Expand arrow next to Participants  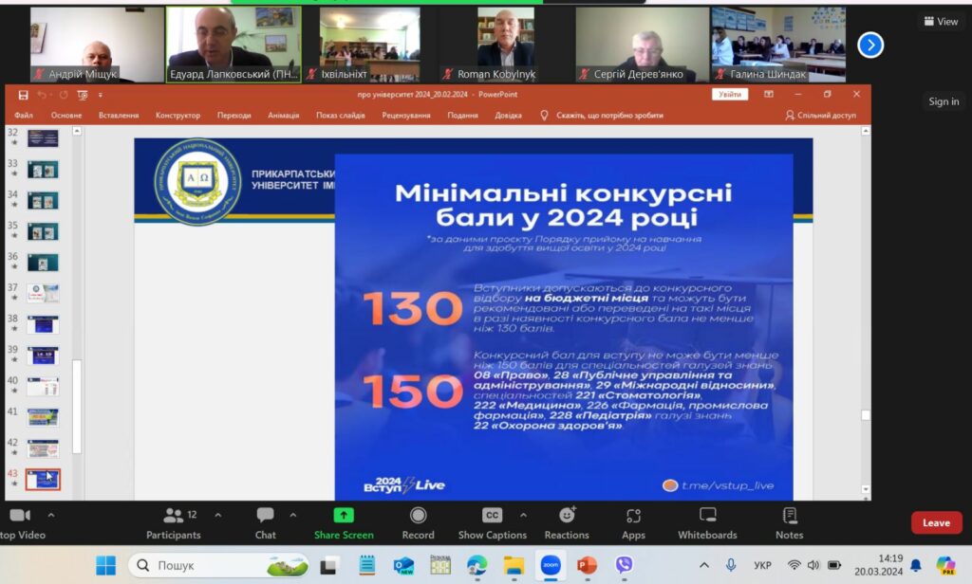pos(217,515)
